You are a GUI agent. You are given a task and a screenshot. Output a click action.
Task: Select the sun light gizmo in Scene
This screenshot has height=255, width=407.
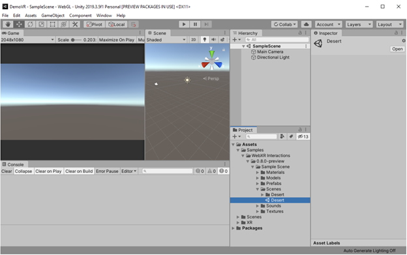[x=187, y=80]
